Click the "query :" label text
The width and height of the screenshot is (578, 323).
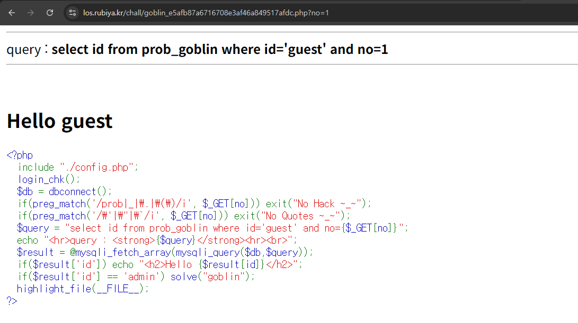(x=26, y=49)
